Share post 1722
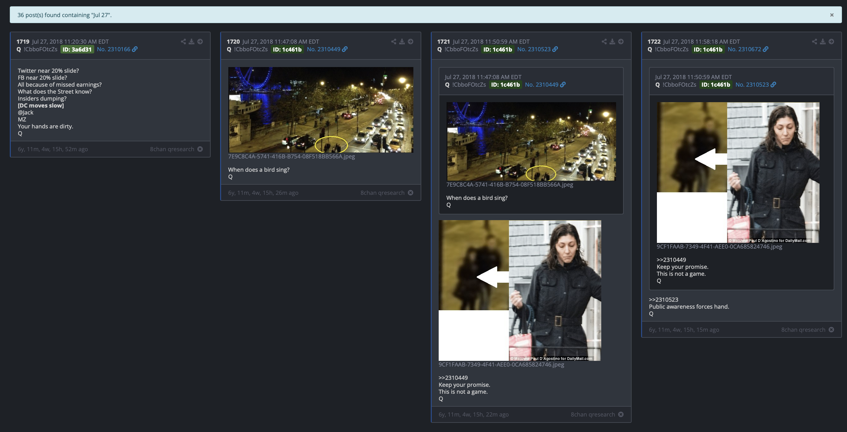This screenshot has width=847, height=432. [x=814, y=41]
